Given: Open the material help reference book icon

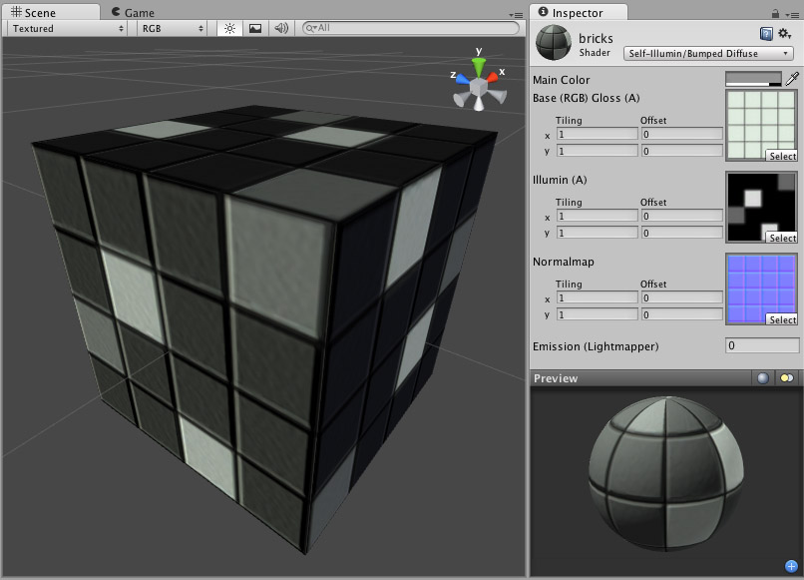Looking at the screenshot, I should coord(765,32).
